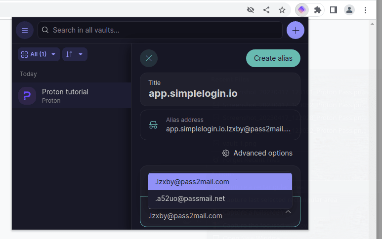382x239 pixels.
Task: Open the All (1) filter dropdown
Action: 39,54
